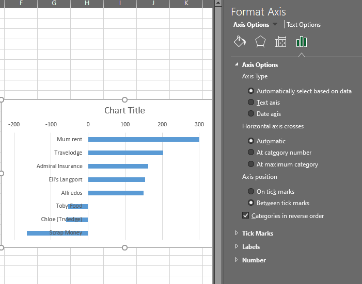Click the Admiral Insurance category label

coord(59,166)
